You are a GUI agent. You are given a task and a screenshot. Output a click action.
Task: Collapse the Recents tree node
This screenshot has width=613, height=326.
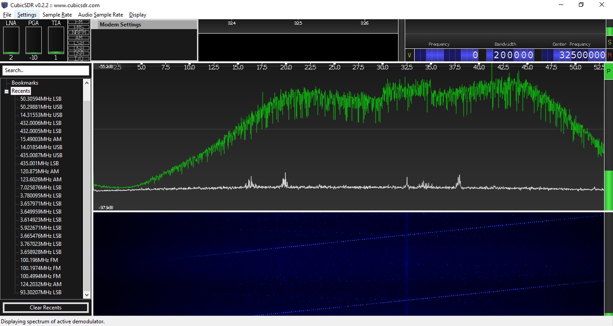click(x=7, y=91)
